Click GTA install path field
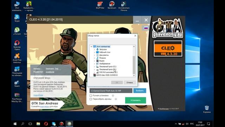 pos(111,91)
